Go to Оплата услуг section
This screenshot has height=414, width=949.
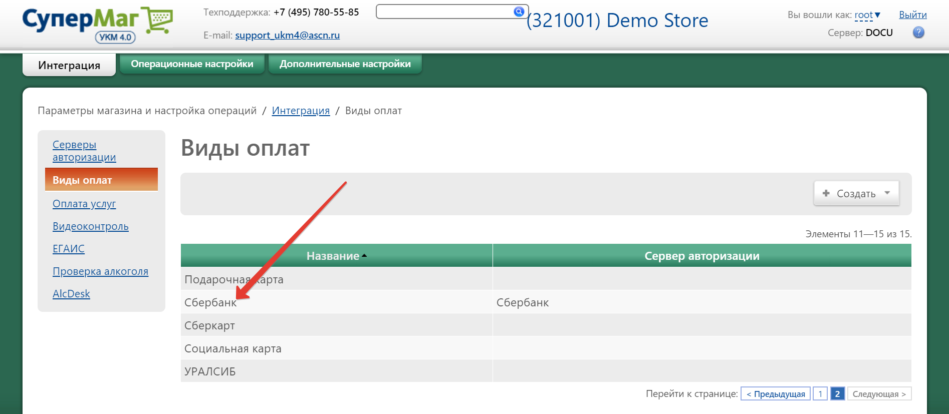(x=84, y=204)
